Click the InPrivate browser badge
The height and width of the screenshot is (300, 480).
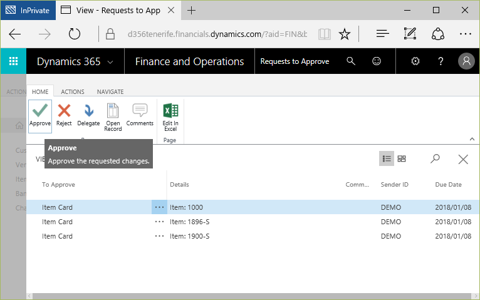click(28, 11)
